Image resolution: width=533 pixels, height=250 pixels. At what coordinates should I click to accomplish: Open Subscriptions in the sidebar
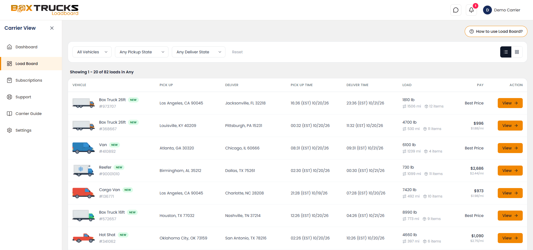(31, 80)
